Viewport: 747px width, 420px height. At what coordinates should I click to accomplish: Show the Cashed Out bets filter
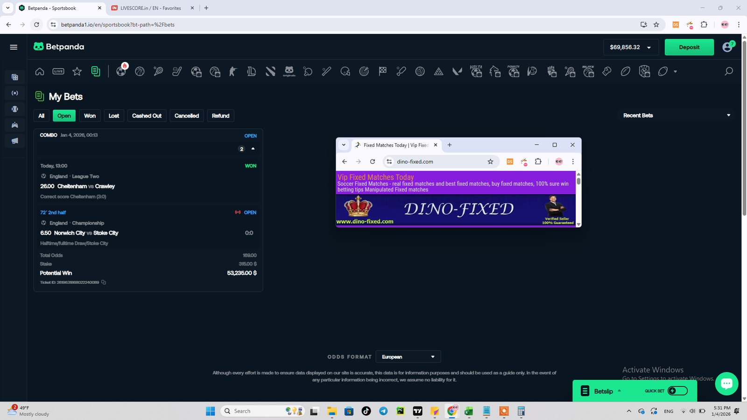(147, 116)
